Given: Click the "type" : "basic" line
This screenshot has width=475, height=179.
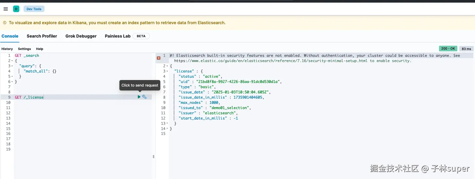Looking at the screenshot, I should [x=197, y=87].
